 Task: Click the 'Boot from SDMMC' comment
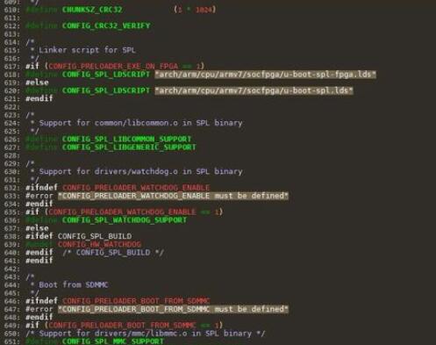[74, 284]
